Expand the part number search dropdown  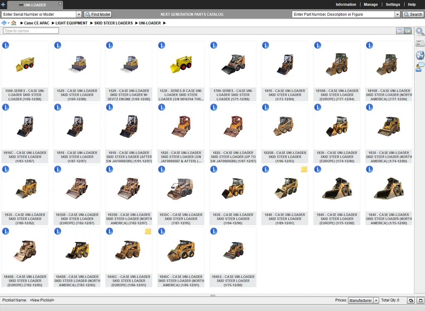397,15
